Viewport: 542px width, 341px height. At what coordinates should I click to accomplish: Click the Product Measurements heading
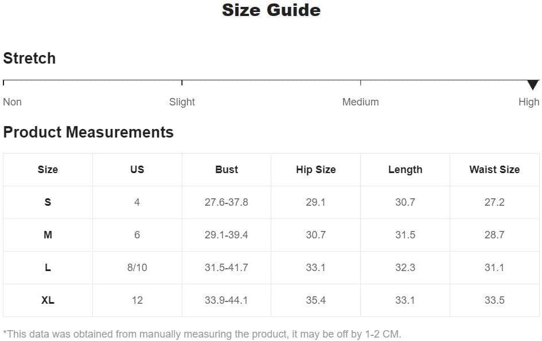point(88,132)
